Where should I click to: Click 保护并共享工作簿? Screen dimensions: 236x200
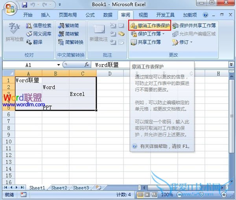194,26
